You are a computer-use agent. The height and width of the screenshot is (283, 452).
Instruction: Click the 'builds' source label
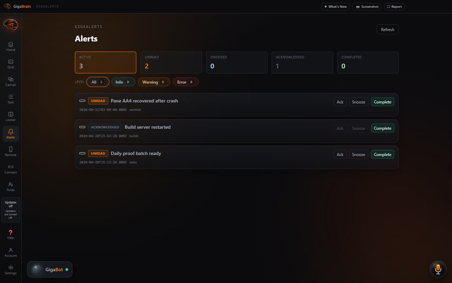(134, 136)
